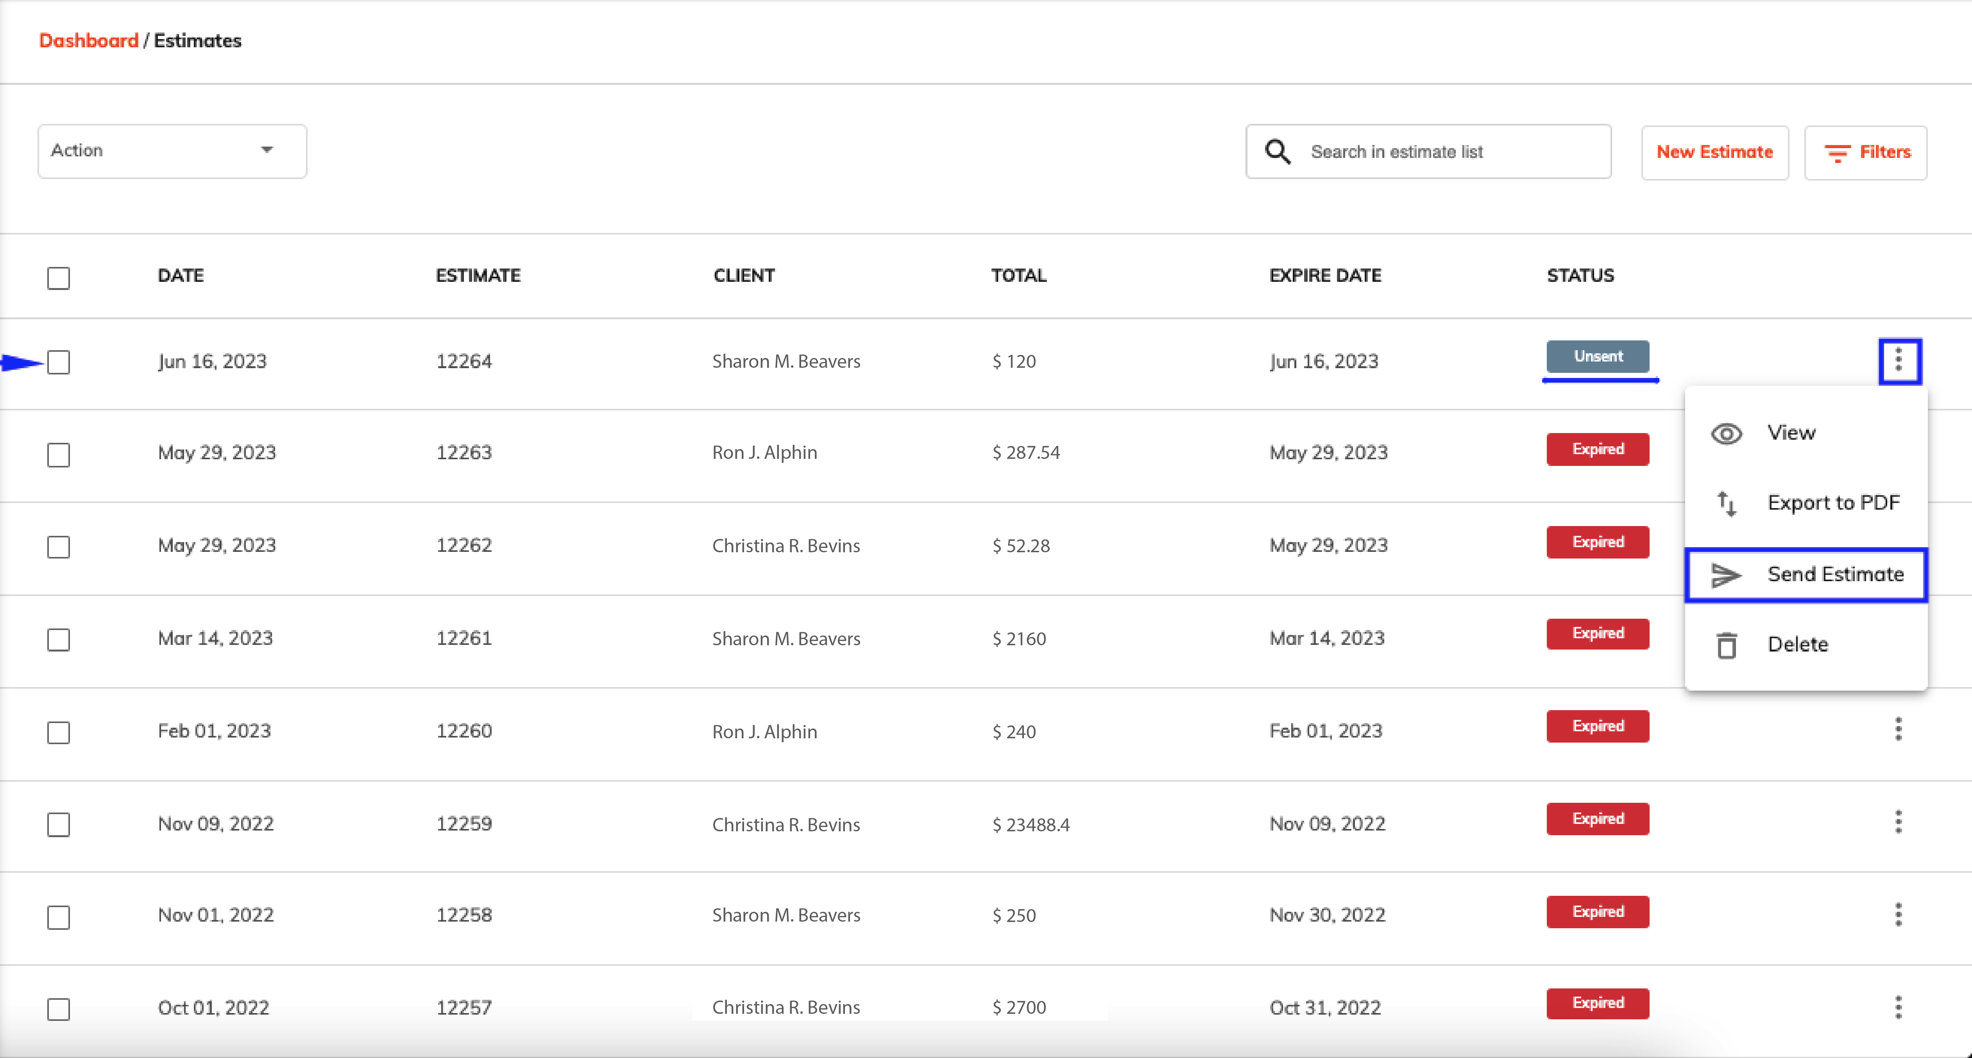Click total $ 2160
Image resolution: width=1972 pixels, height=1058 pixels.
pos(1019,639)
